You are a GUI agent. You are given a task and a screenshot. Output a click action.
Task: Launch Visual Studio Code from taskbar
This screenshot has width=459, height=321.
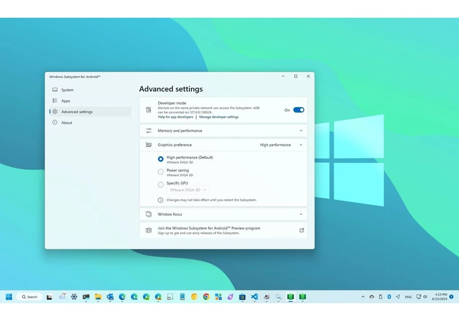[x=254, y=297]
